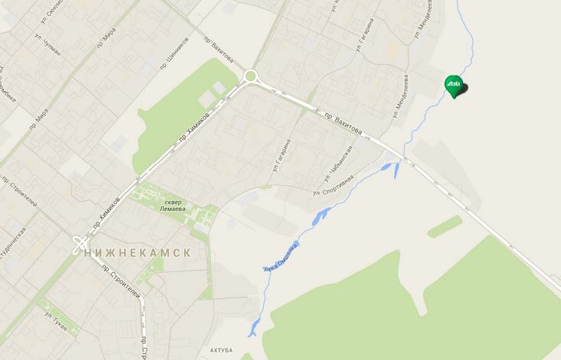Screen dimensions: 561x360
Task: Select the ул. Чабьинская street label
Action: pos(338,164)
